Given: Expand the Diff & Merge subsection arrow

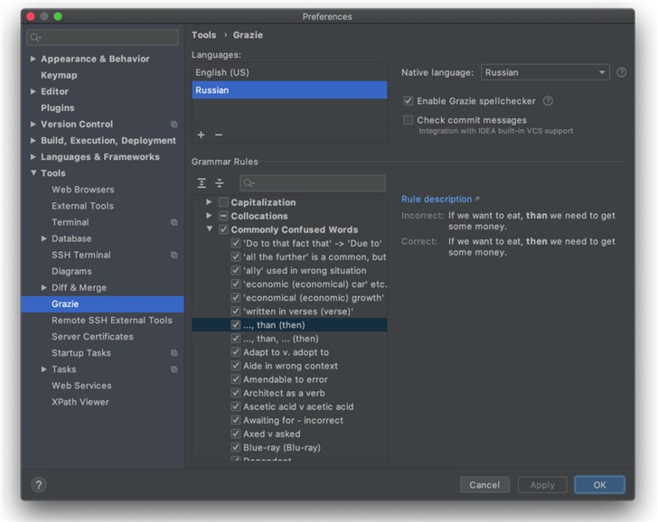Looking at the screenshot, I should (44, 287).
